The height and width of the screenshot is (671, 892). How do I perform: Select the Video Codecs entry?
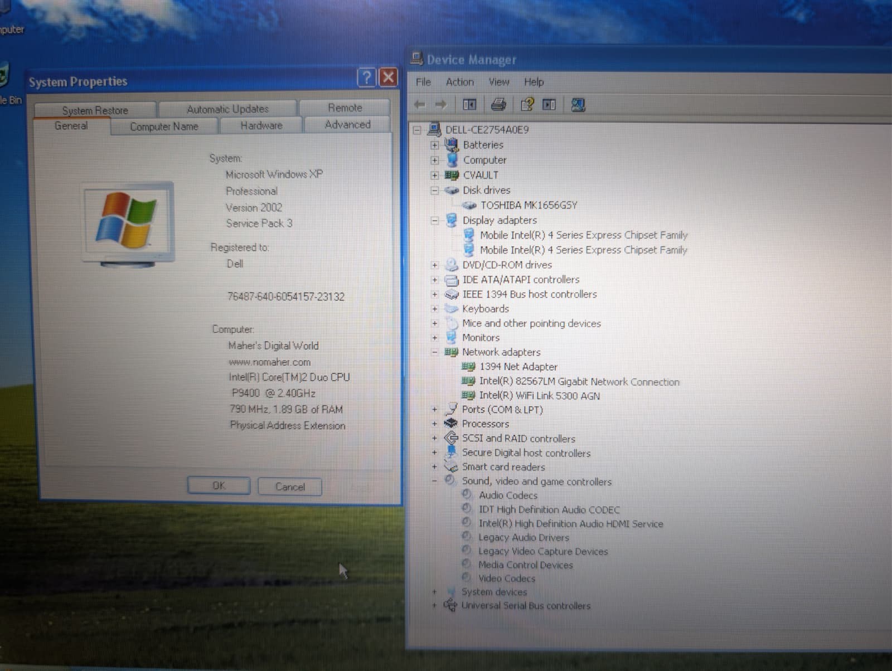tap(506, 578)
